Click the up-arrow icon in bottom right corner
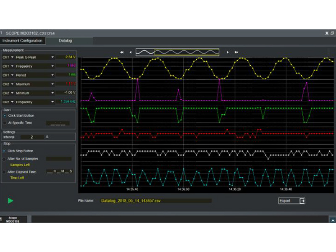Image resolution: width=336 pixels, height=252 pixels. click(x=332, y=220)
